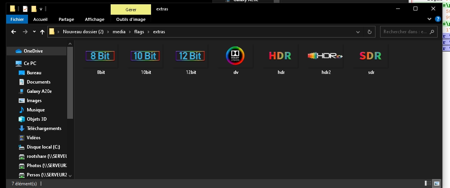This screenshot has height=188, width=450.
Task: Click the New folder quick access icon
Action: pos(34,9)
